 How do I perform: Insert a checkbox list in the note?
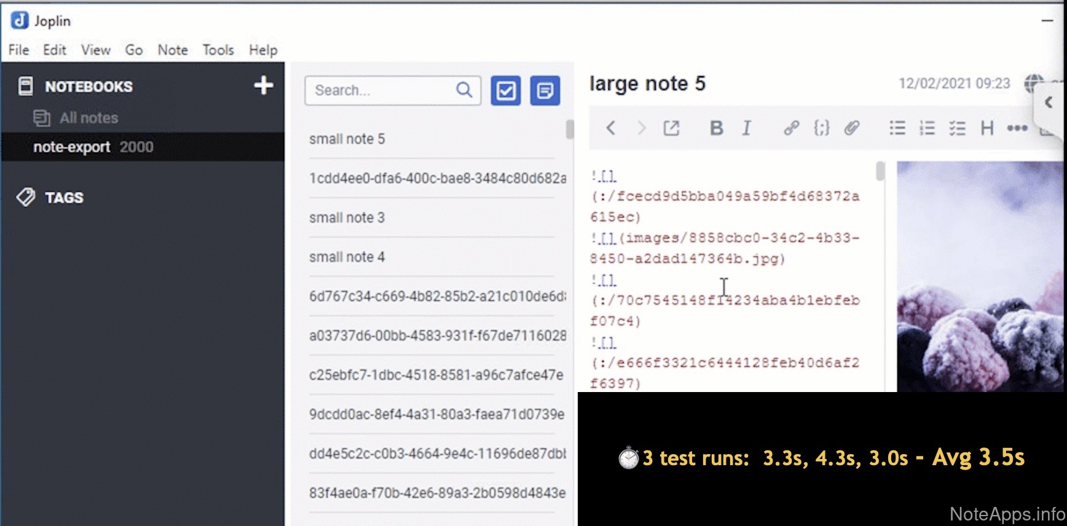pyautogui.click(x=957, y=128)
